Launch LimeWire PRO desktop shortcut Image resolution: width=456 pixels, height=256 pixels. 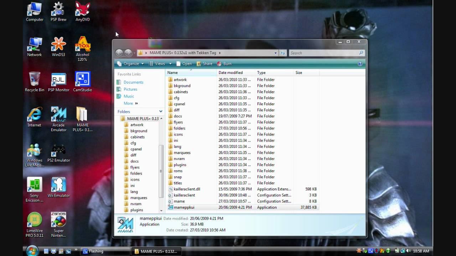(35, 225)
